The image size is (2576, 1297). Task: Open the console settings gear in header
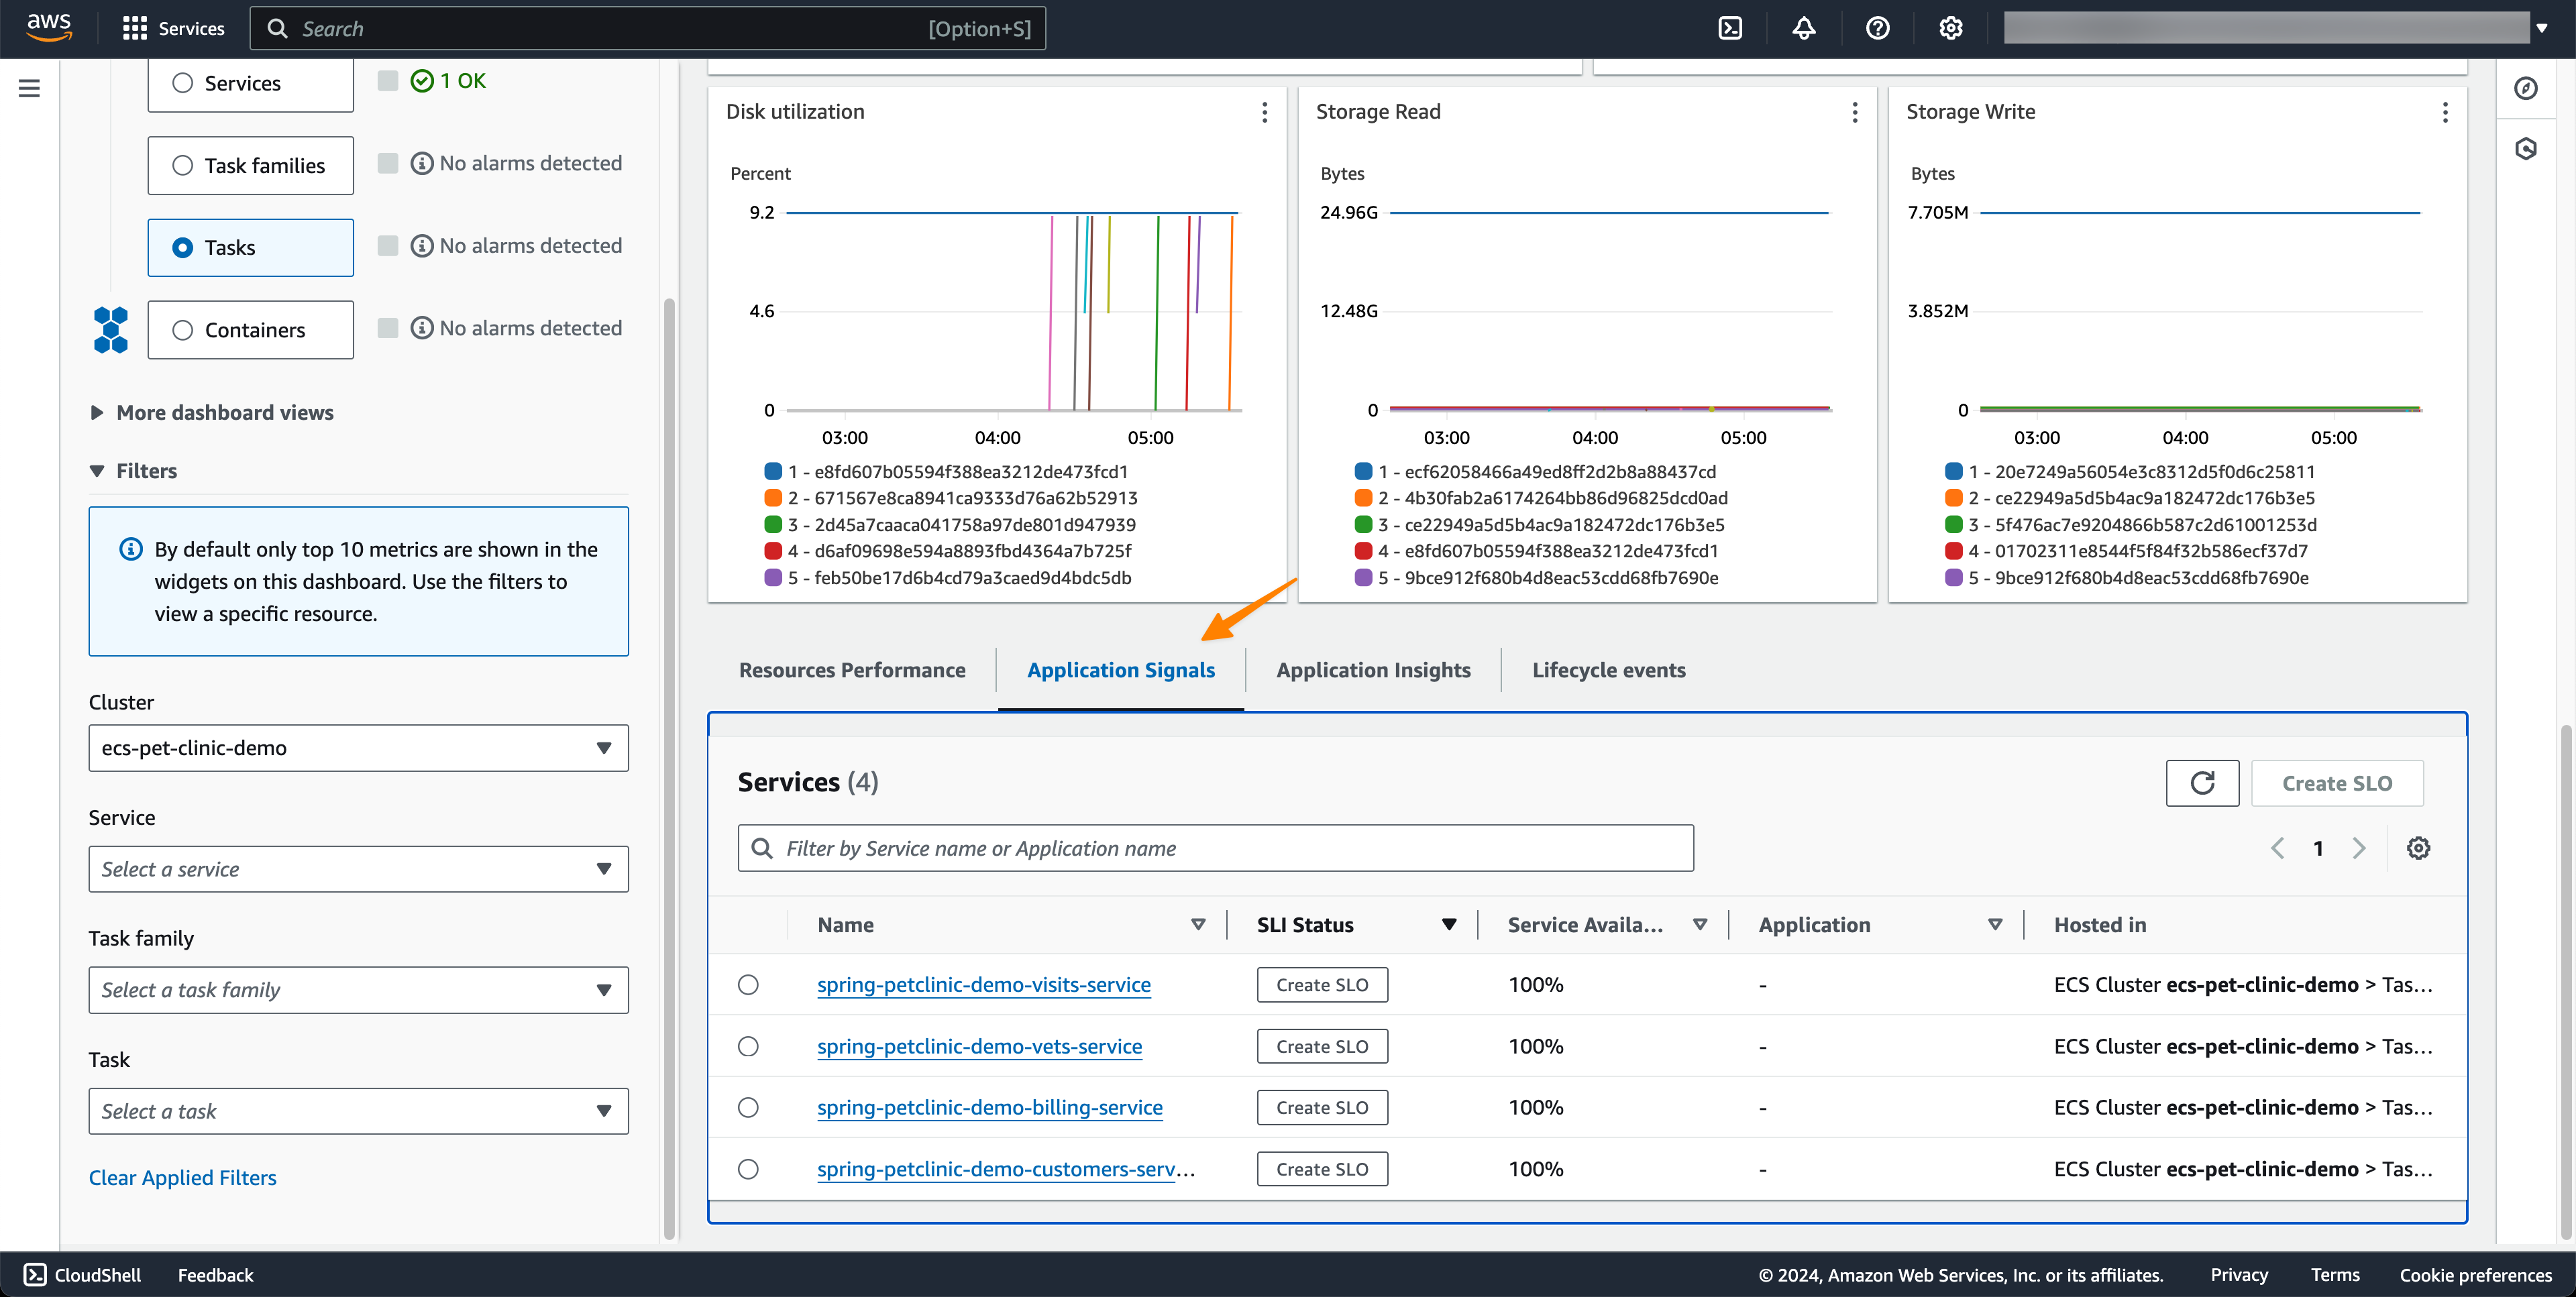coord(1950,28)
